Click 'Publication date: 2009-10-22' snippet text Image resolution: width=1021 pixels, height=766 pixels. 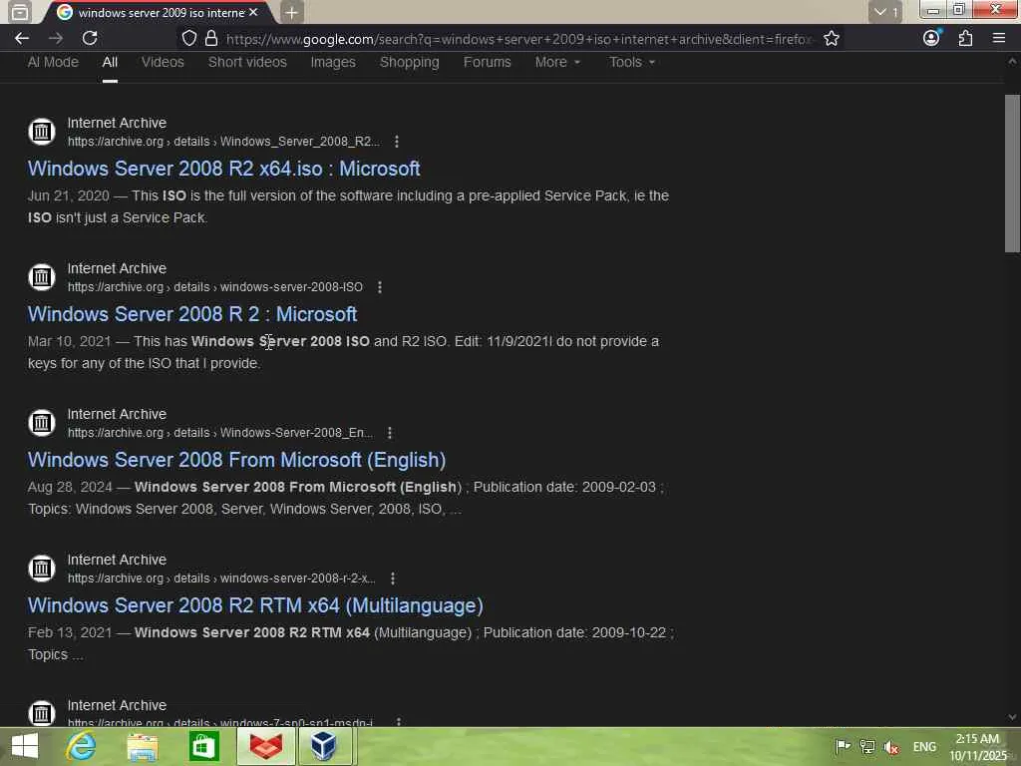click(x=574, y=632)
